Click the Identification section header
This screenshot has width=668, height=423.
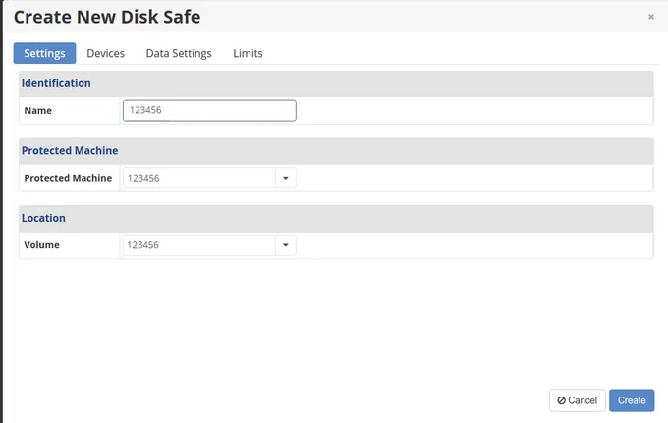click(56, 83)
